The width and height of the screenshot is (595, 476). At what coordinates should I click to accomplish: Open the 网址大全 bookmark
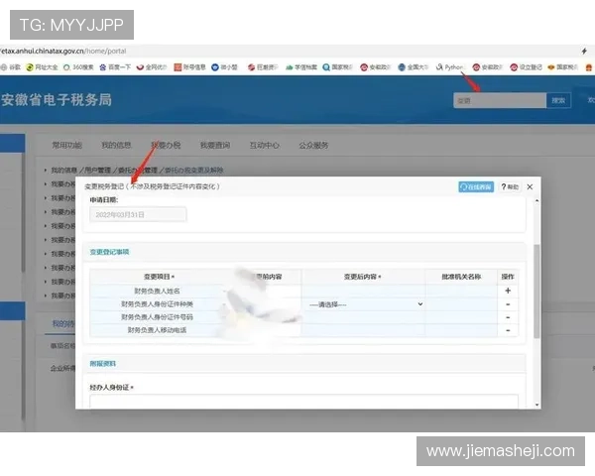tap(42, 67)
